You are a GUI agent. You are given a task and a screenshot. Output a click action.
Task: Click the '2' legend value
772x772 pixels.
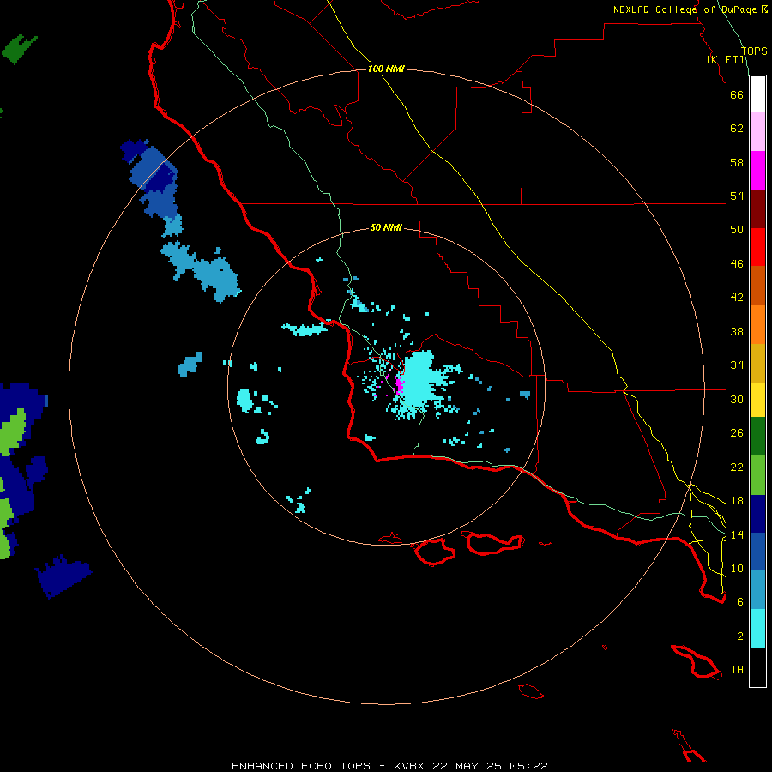pos(739,636)
